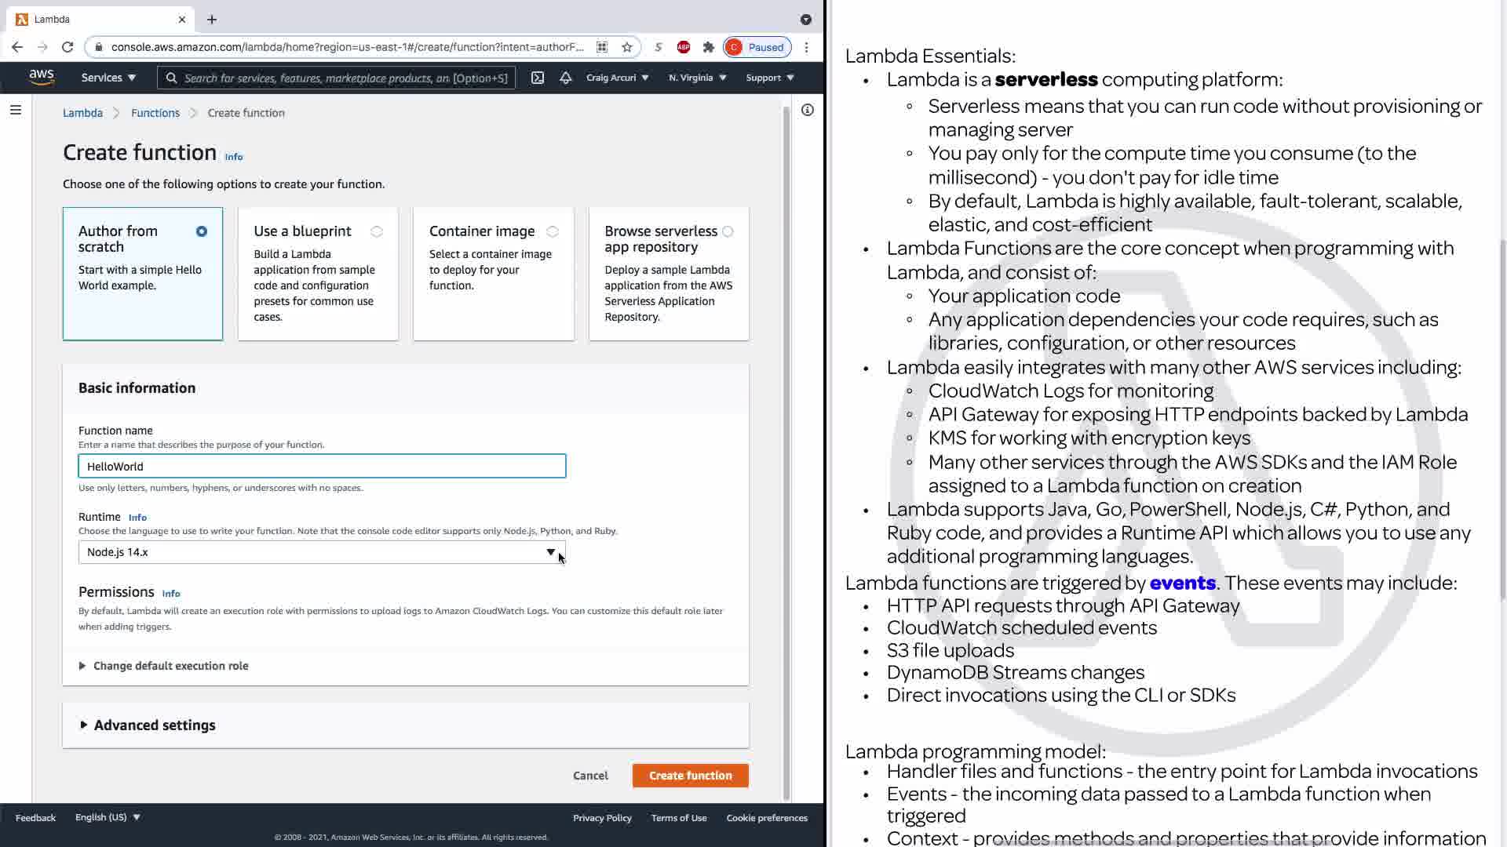Click the Create function button
Image resolution: width=1507 pixels, height=847 pixels.
tap(690, 776)
